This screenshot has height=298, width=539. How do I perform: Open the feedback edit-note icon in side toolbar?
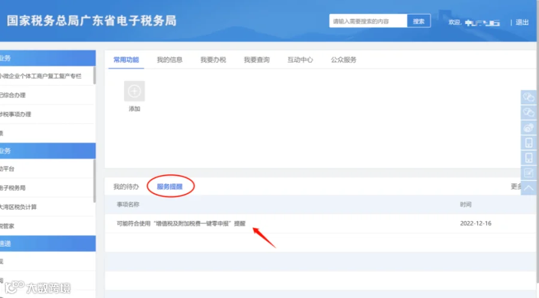pyautogui.click(x=529, y=173)
